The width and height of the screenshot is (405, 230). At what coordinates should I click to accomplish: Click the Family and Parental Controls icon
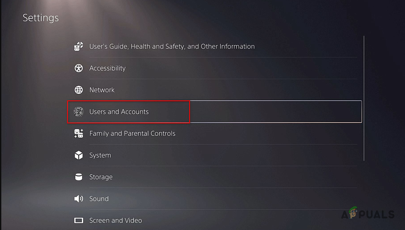tap(78, 133)
